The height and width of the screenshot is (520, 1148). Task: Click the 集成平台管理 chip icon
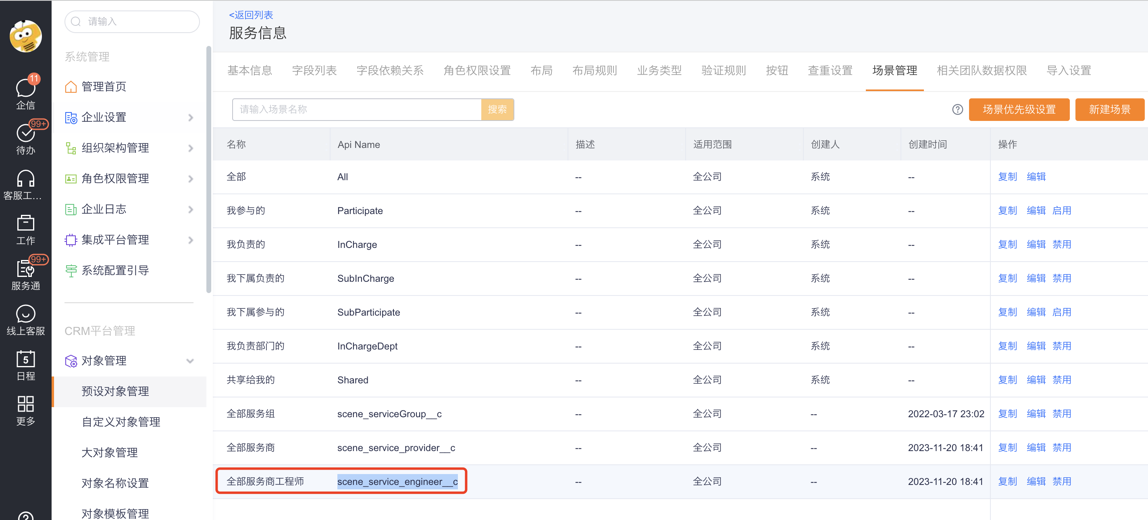[x=71, y=240]
